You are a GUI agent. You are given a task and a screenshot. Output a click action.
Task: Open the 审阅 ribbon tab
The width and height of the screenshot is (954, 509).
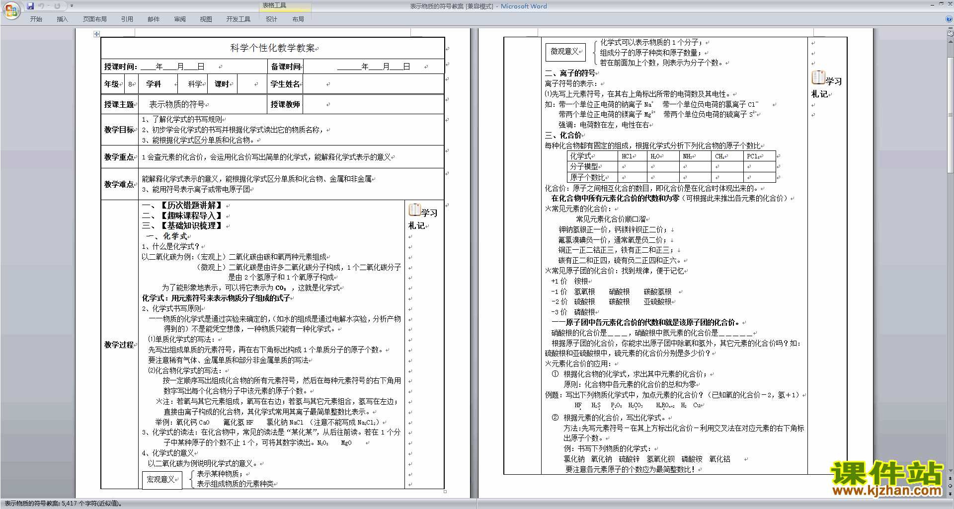(180, 19)
